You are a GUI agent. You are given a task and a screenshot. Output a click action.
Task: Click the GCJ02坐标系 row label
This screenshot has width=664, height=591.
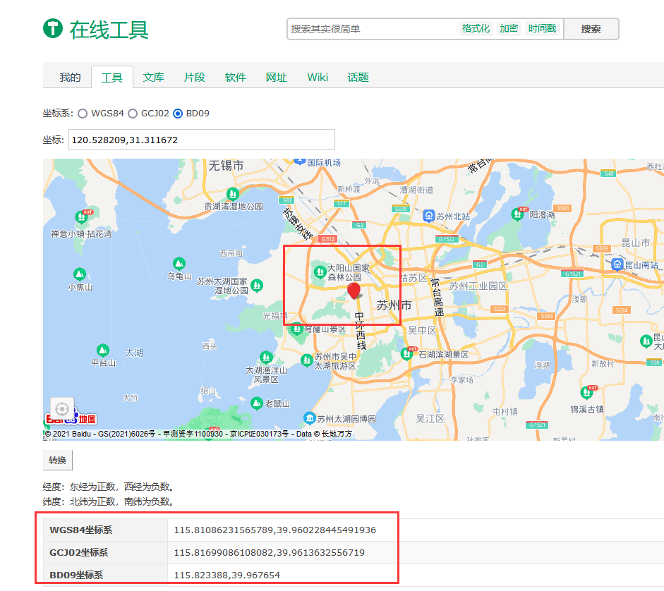[x=79, y=552]
